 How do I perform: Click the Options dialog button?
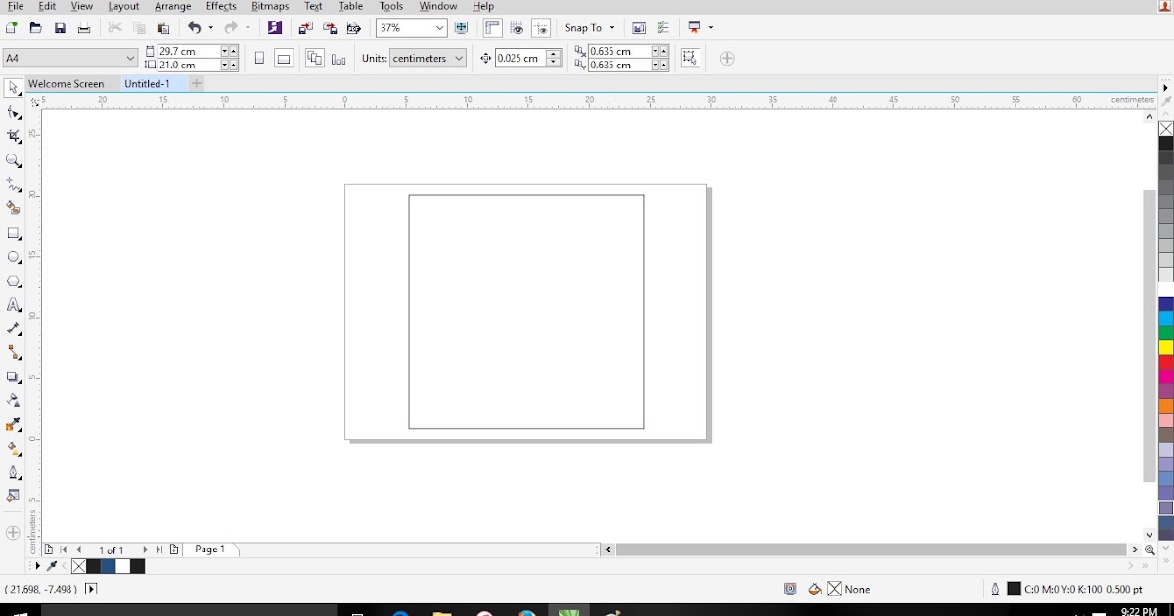(x=663, y=28)
